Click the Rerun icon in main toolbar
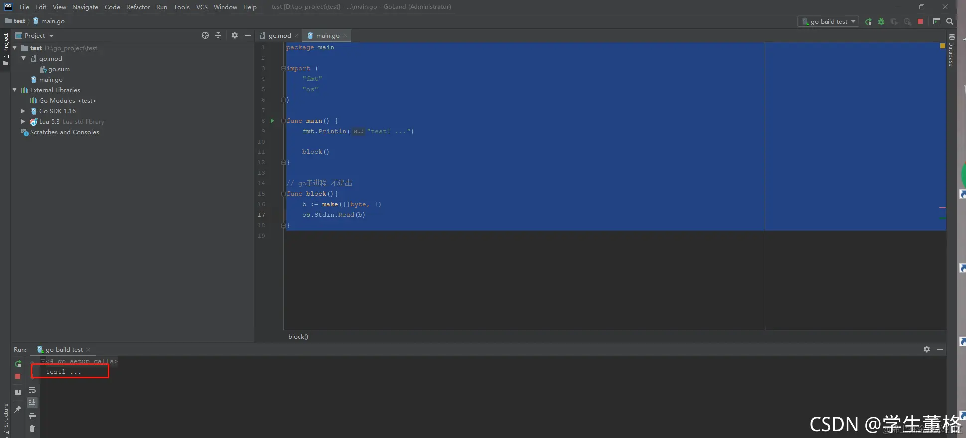 868,21
